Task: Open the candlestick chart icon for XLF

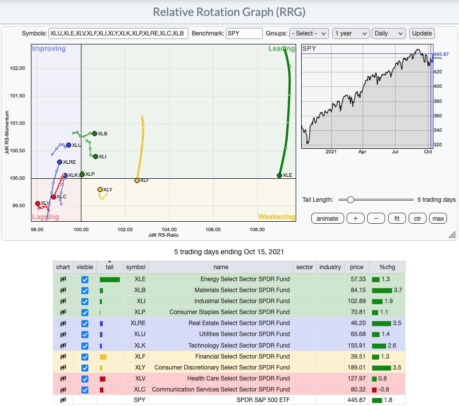Action: point(63,357)
